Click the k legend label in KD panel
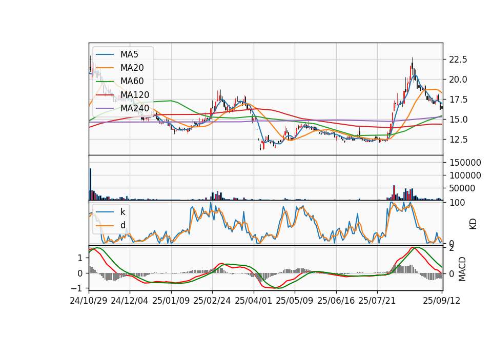Image resolution: width=492 pixels, height=354 pixels. (x=122, y=212)
